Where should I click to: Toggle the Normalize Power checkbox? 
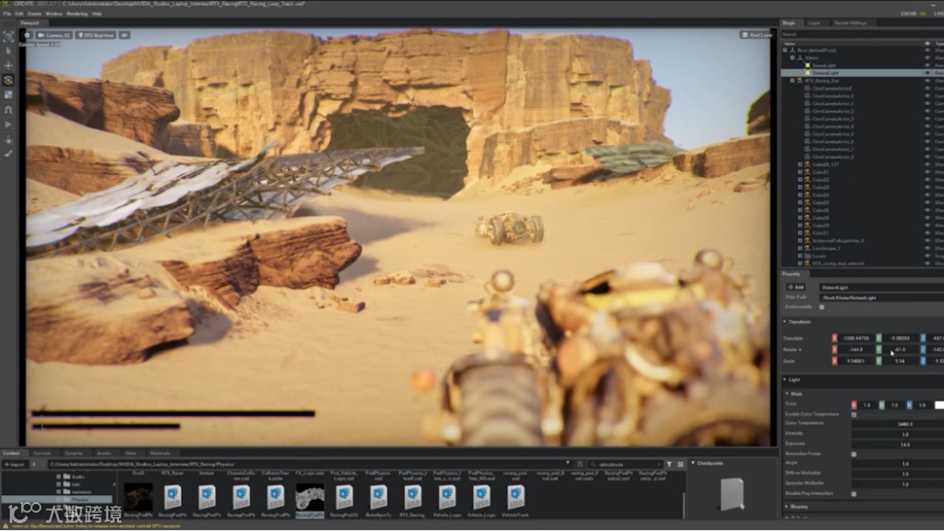click(x=854, y=454)
